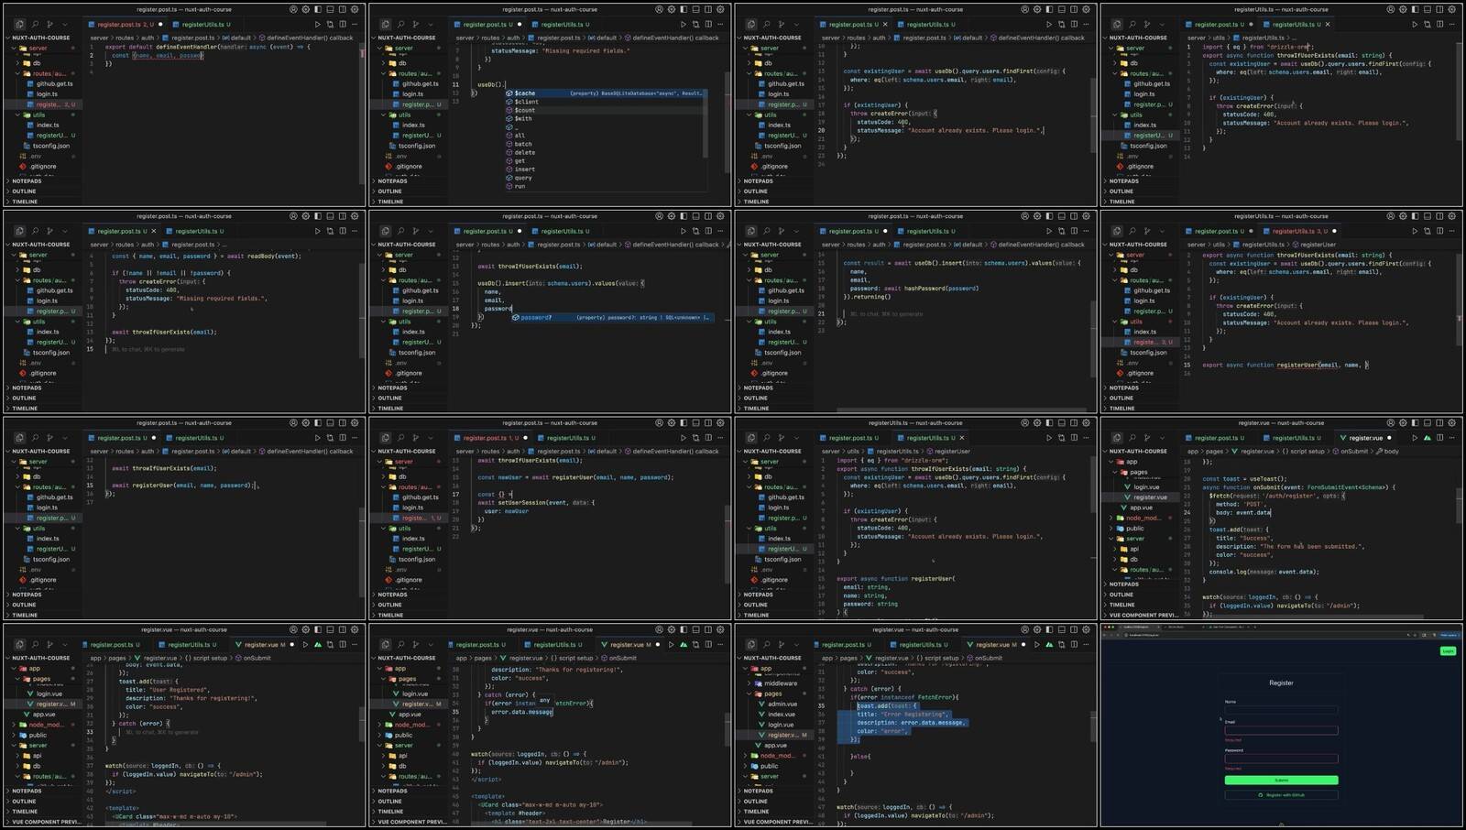This screenshot has width=1466, height=830.
Task: Open Changes icon beside 'register.post.ts 2, U' tab
Action: [x=330, y=25]
